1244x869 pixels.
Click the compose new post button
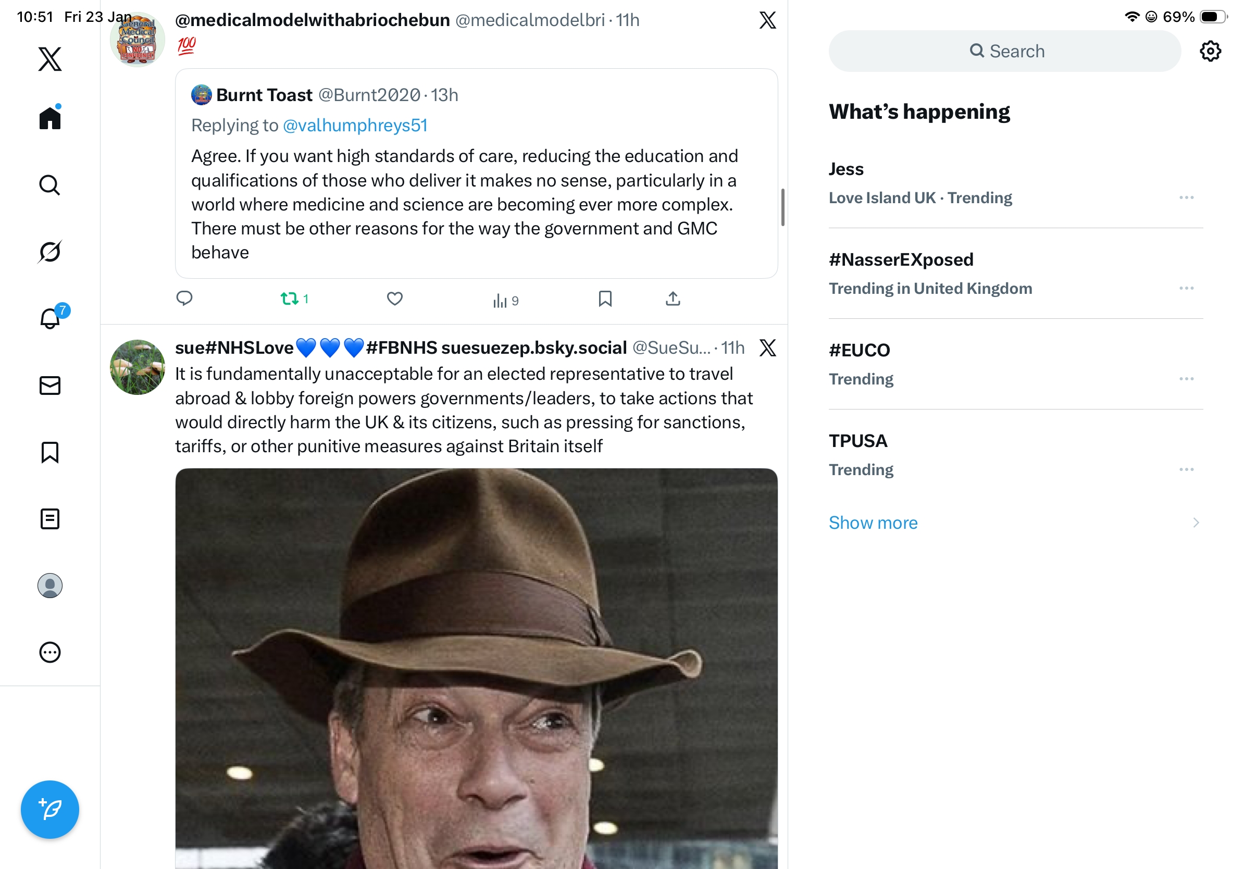[50, 809]
